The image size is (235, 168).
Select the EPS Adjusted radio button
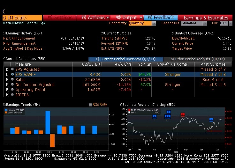pos(12,69)
